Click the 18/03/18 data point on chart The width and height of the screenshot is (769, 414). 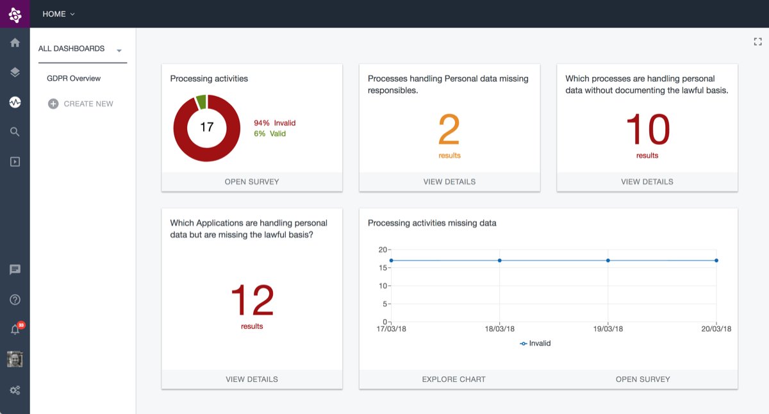(x=499, y=260)
